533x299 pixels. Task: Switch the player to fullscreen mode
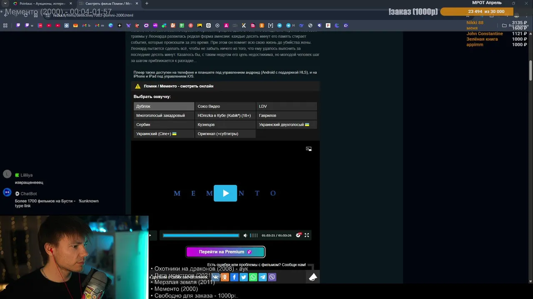point(307,235)
